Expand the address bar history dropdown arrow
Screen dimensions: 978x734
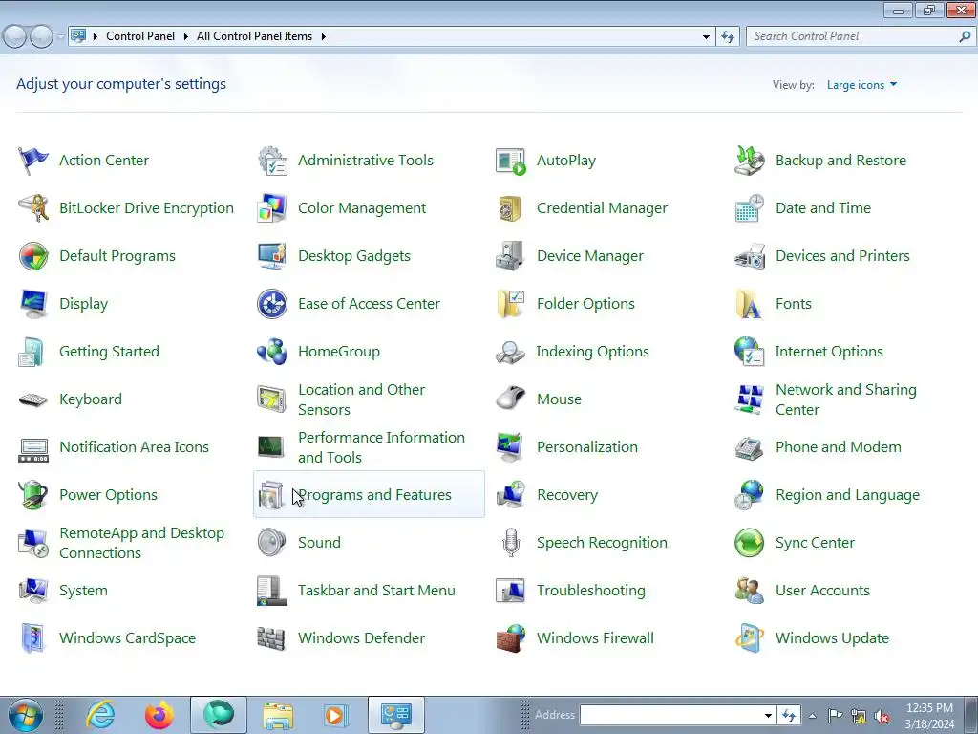click(706, 37)
